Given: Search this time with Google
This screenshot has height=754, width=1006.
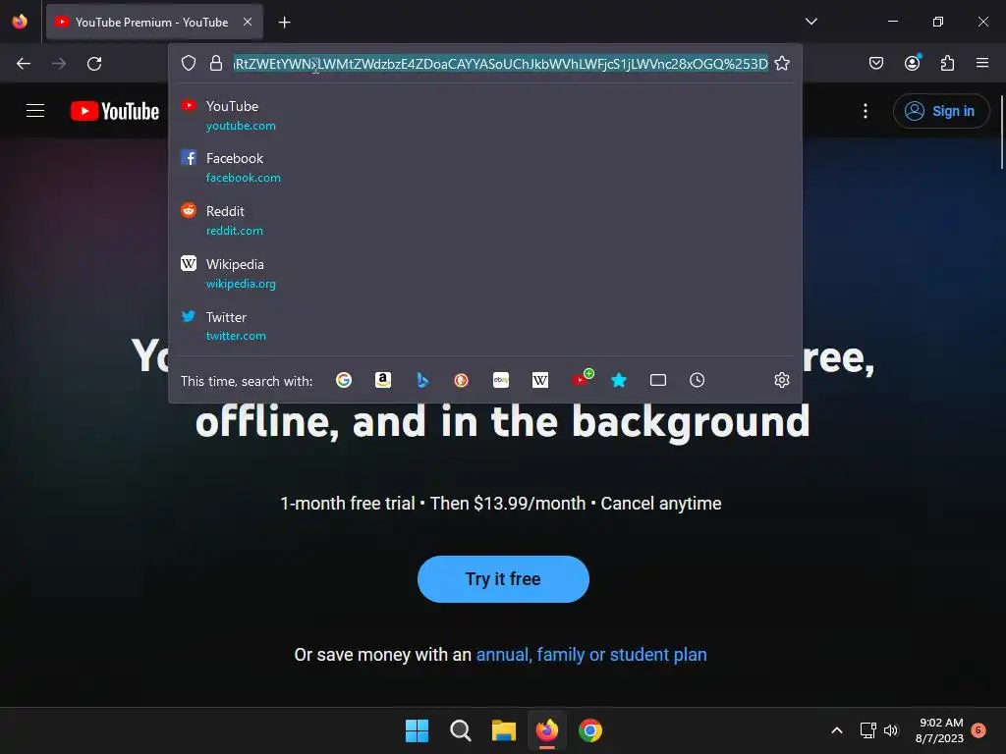Looking at the screenshot, I should pyautogui.click(x=344, y=380).
